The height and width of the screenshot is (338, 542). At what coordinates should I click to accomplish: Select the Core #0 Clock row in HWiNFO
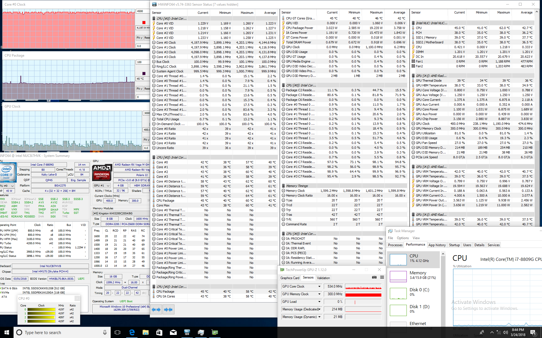[214, 43]
